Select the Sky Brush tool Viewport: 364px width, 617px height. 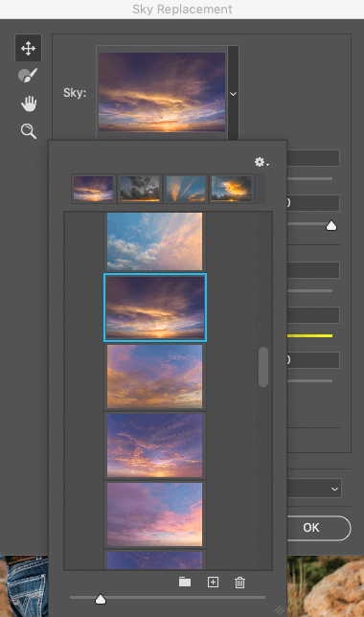pos(28,75)
